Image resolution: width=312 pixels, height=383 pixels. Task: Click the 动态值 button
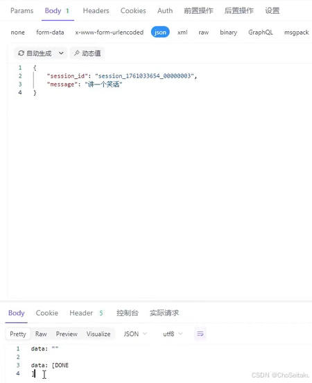[87, 53]
